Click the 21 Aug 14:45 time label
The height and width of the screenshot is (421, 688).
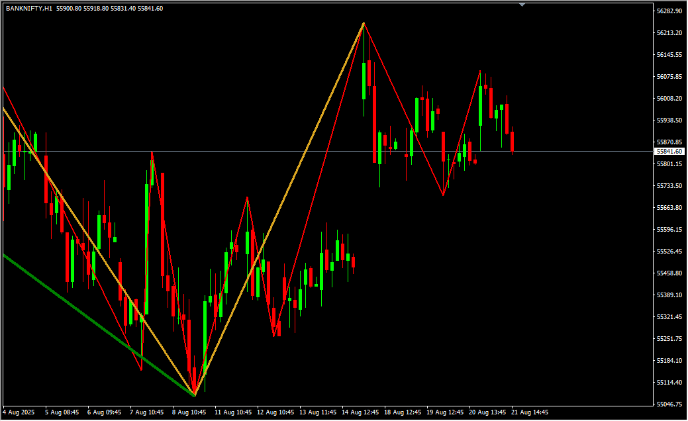pyautogui.click(x=530, y=412)
